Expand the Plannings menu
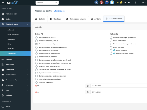The image size is (147, 110). tap(15, 59)
